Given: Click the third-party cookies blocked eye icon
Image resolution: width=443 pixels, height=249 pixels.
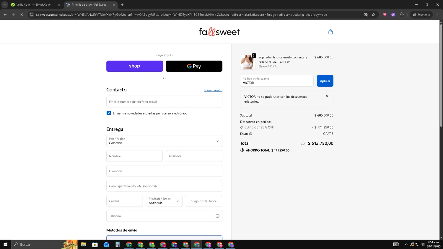Looking at the screenshot, I should pos(366,14).
